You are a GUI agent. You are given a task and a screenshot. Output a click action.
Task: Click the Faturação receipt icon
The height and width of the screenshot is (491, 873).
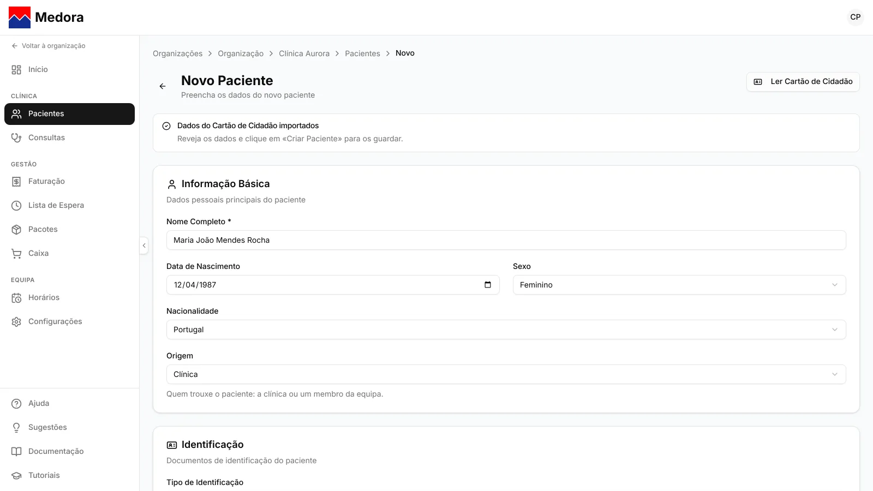point(16,182)
